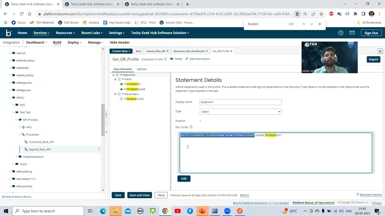Open the settings gear at top right
The image size is (385, 216).
[x=380, y=51]
